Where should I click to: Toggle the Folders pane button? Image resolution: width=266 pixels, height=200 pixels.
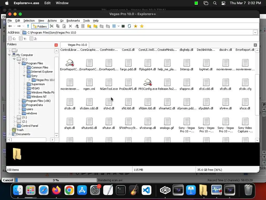(x=40, y=26)
